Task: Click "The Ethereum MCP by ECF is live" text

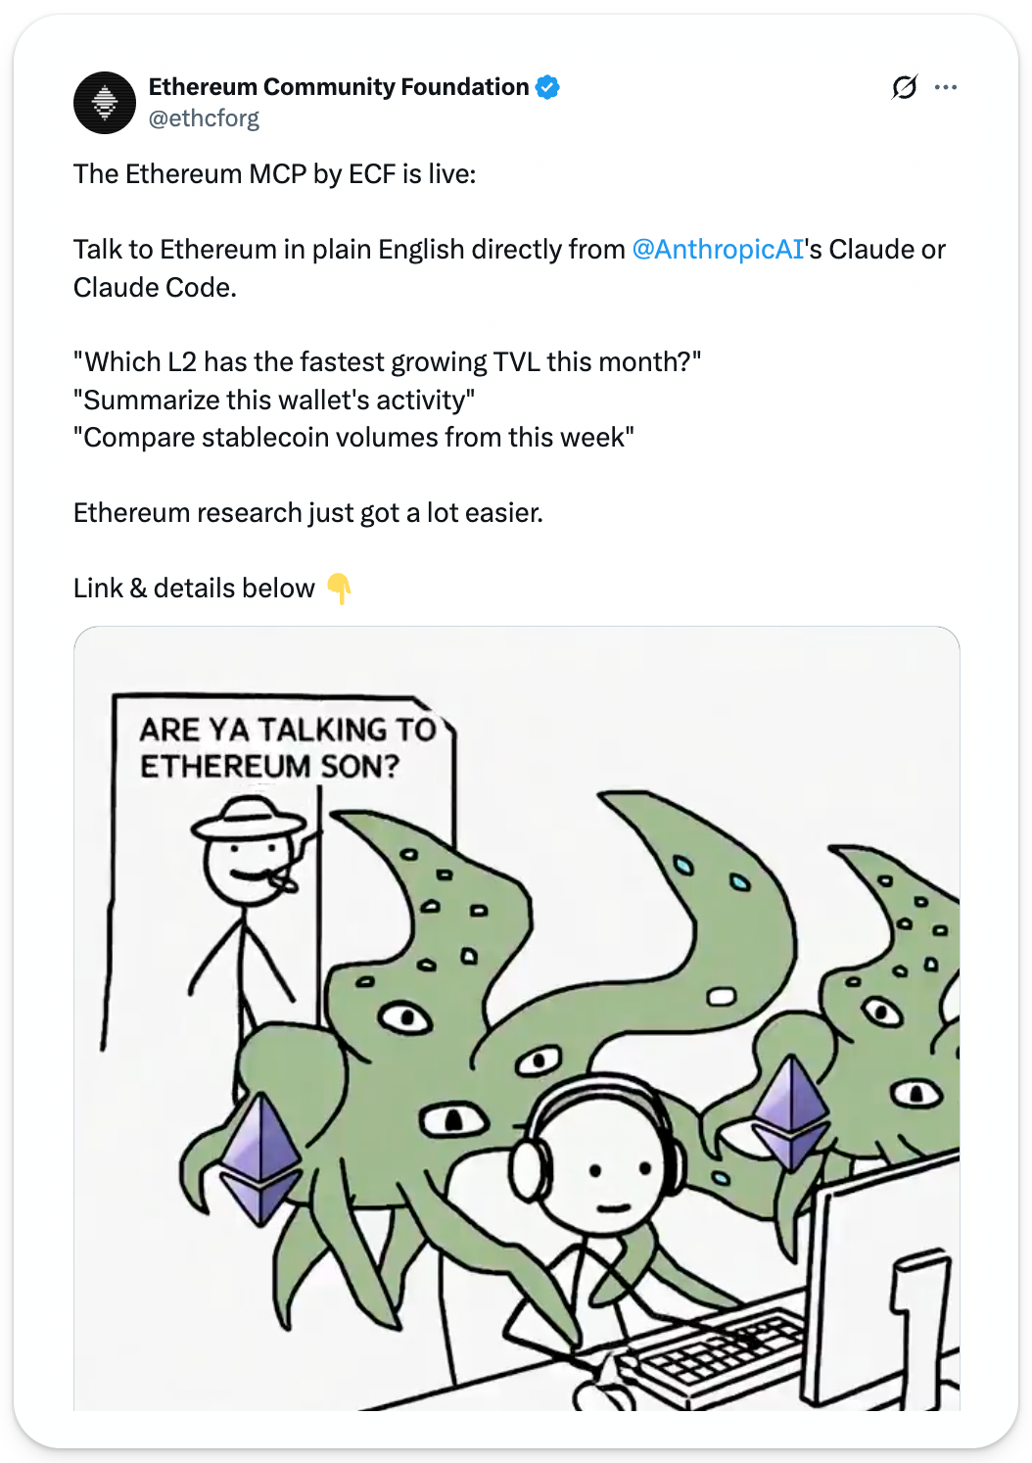Action: 274,174
